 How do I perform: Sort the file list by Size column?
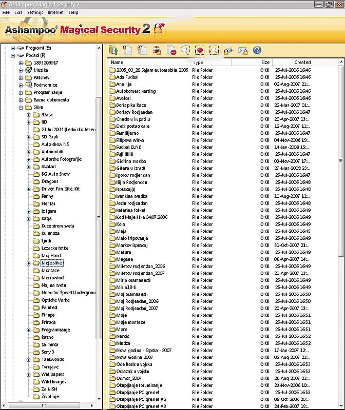[252, 62]
